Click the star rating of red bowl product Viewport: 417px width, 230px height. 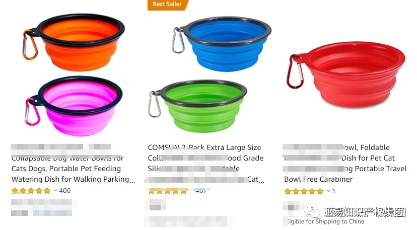[304, 191]
